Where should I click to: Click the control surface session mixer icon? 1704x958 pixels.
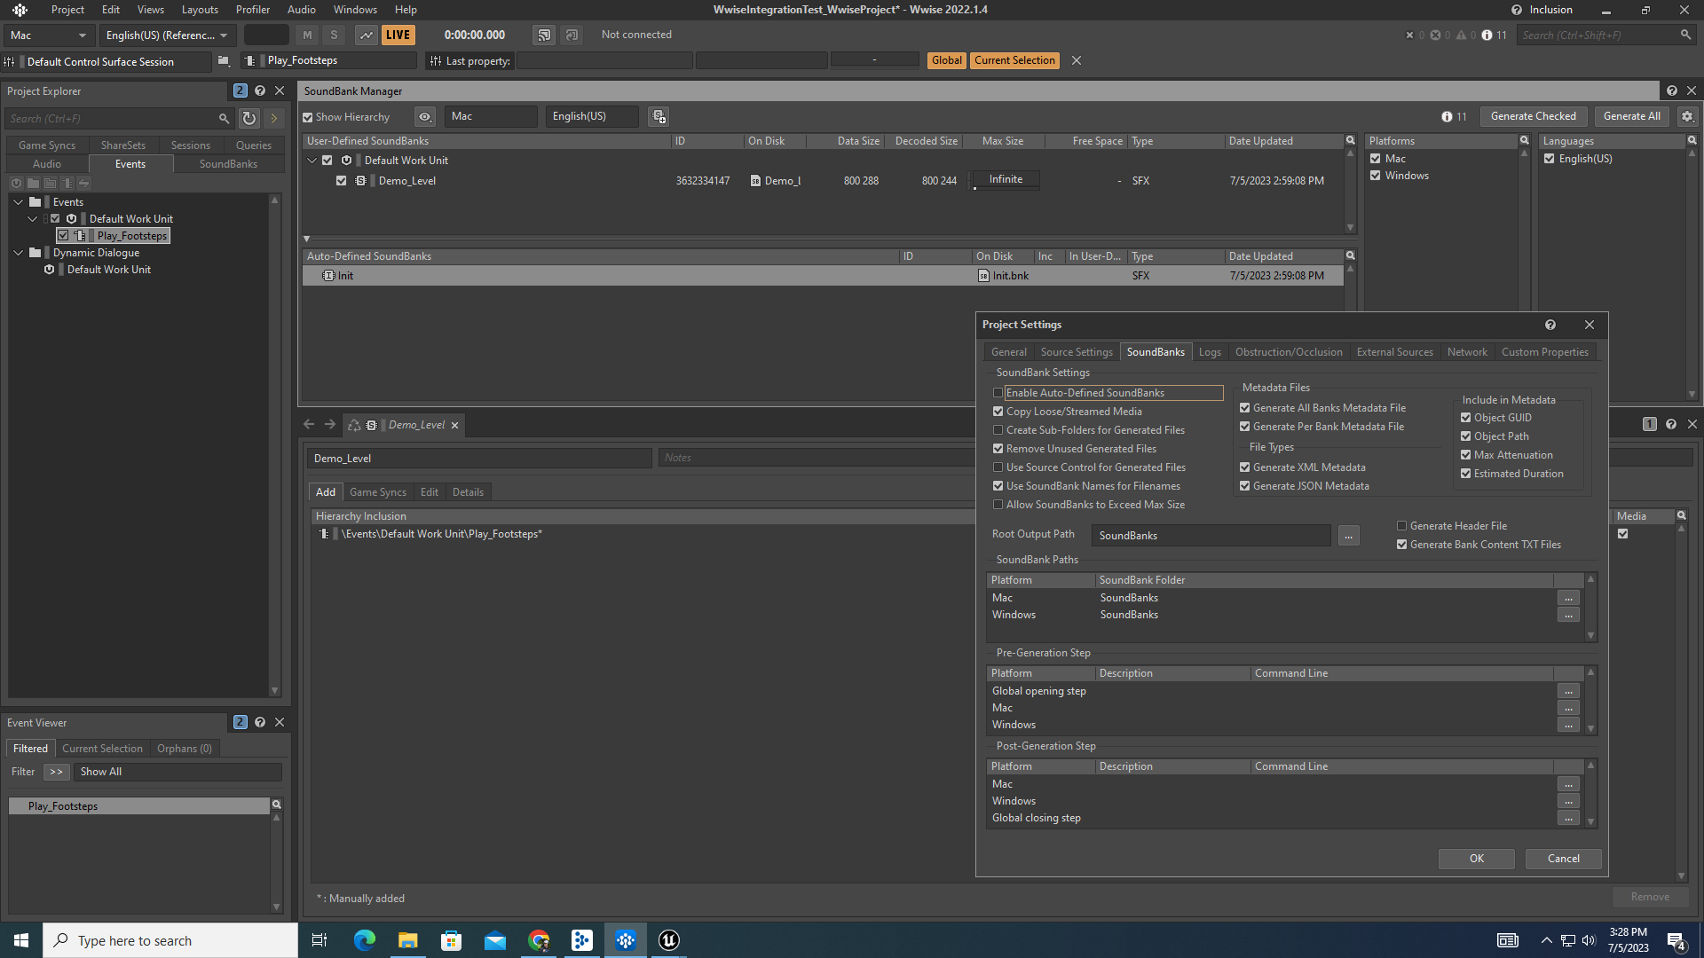[x=10, y=61]
